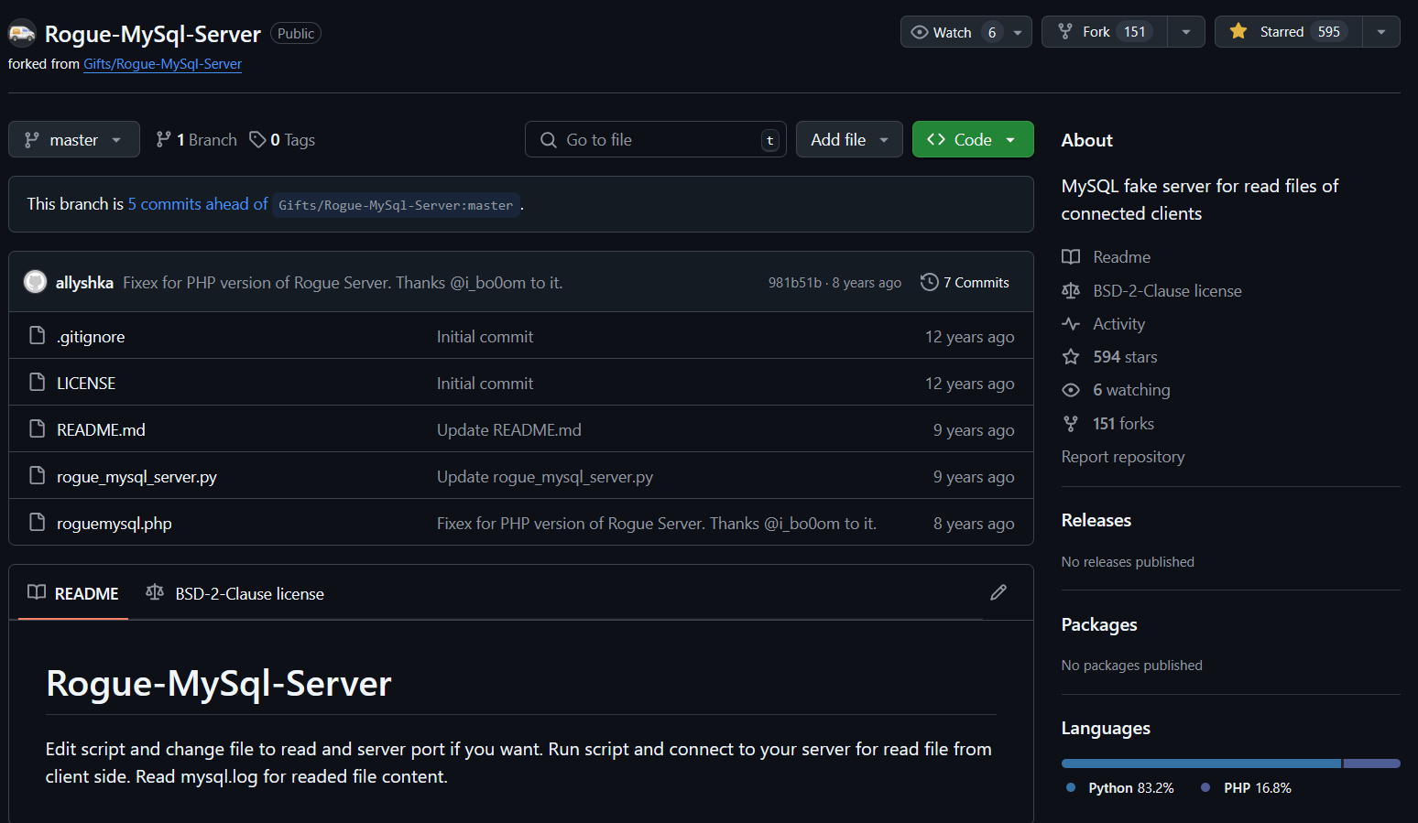
Task: Click the Python segment of language bar
Action: tap(1201, 763)
